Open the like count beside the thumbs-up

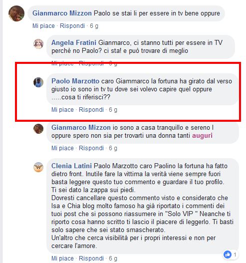coord(235,255)
